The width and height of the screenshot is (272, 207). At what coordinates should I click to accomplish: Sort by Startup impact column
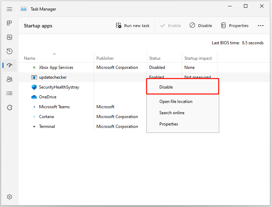coord(198,58)
